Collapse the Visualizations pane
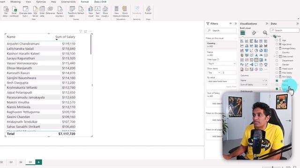This screenshot has height=168, width=300. pyautogui.click(x=267, y=23)
